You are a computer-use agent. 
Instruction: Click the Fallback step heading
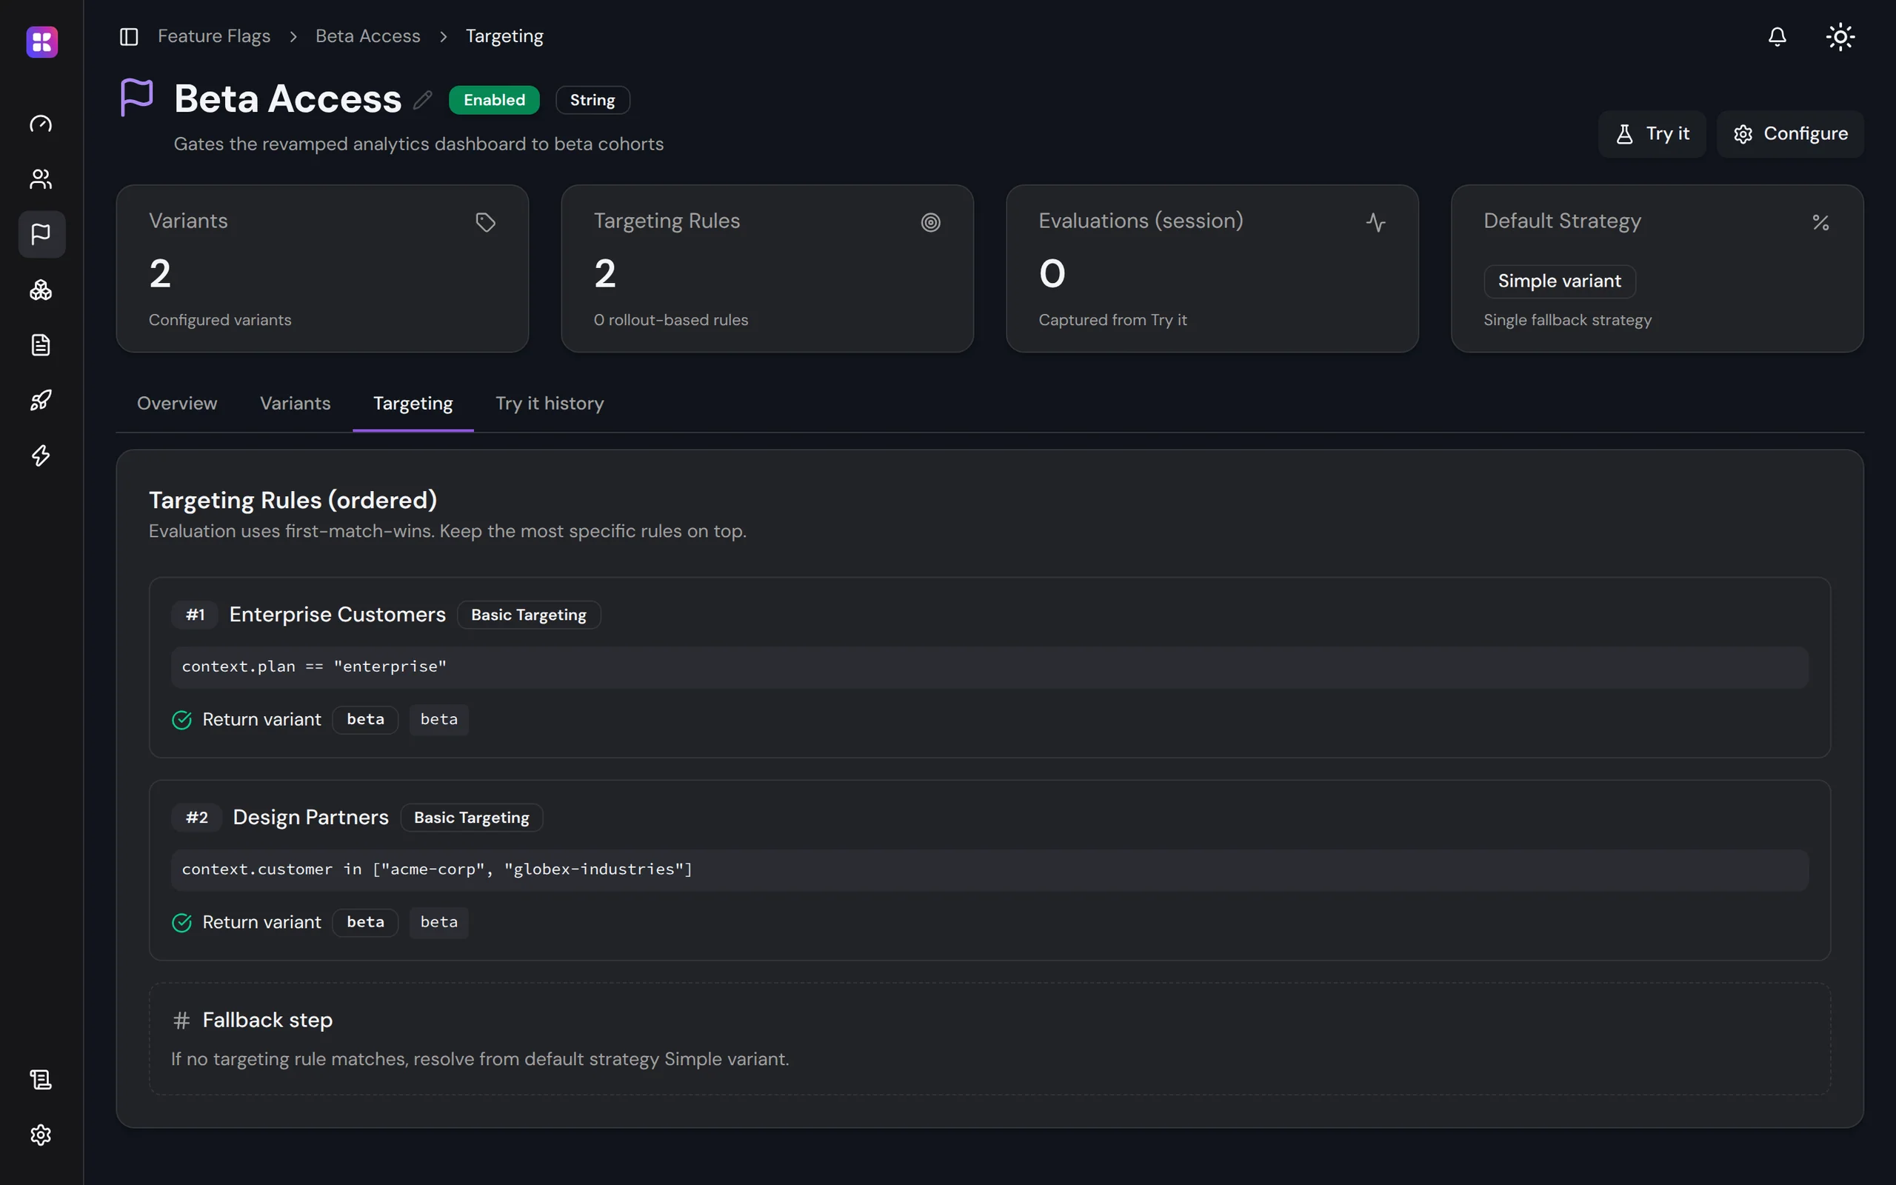[267, 1021]
